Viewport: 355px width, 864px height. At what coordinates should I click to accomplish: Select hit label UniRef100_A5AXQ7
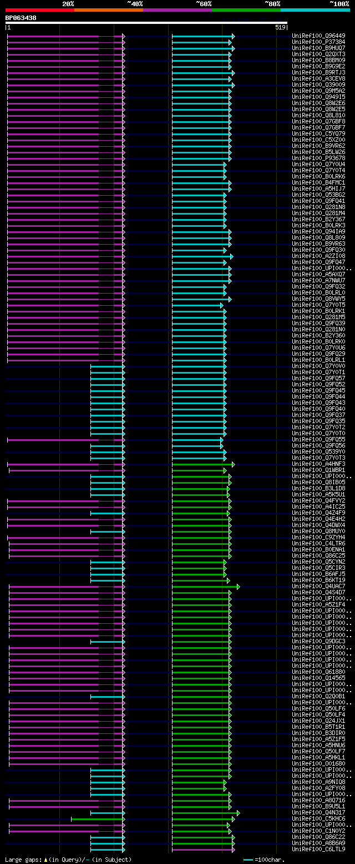318,275
